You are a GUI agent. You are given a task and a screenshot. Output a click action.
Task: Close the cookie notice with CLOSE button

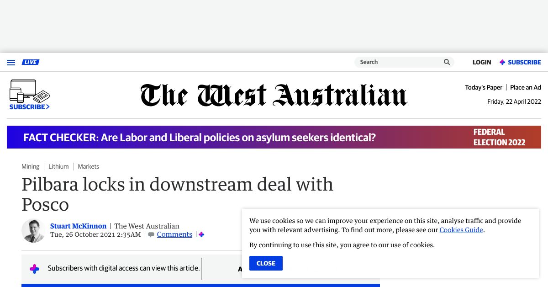point(266,263)
